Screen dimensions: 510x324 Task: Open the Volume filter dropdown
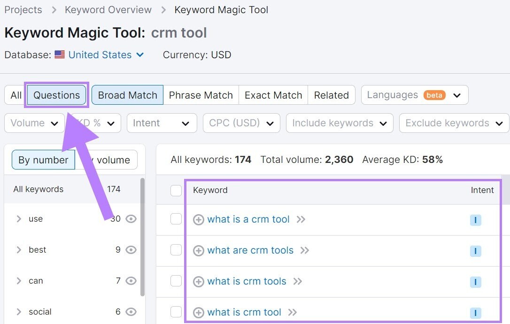click(34, 123)
